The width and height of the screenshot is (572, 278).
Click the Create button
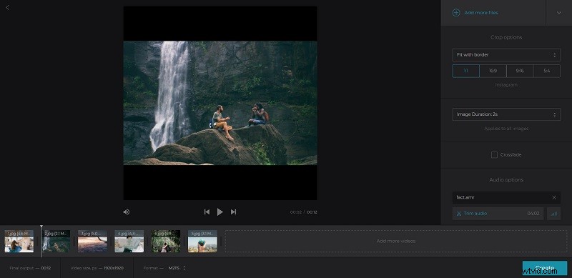pos(545,268)
